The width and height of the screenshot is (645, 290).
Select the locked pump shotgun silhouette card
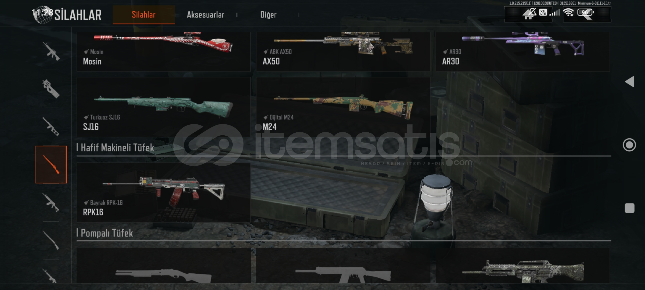164,265
